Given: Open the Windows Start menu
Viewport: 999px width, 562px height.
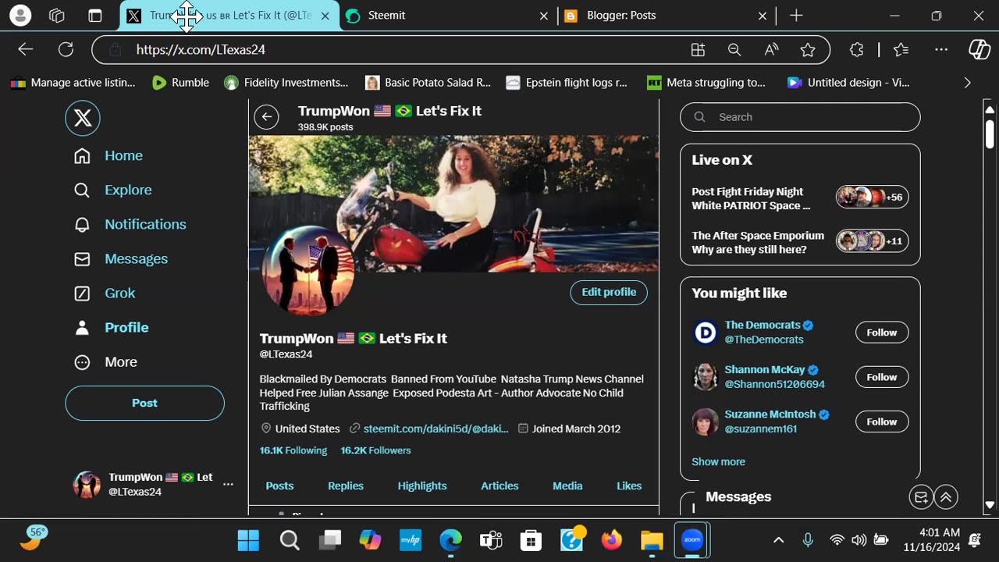Looking at the screenshot, I should [x=248, y=539].
